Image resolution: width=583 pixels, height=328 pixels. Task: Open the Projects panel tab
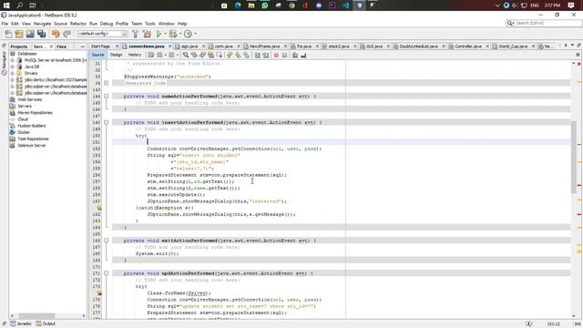pos(19,46)
